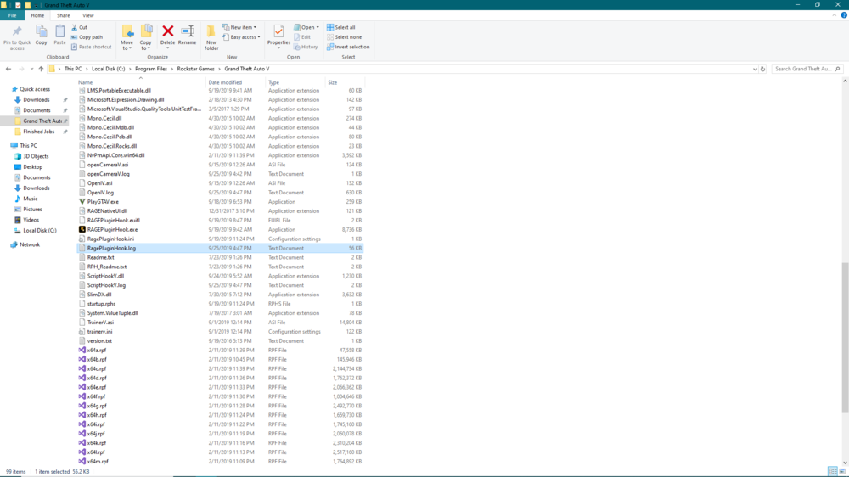The height and width of the screenshot is (477, 849).
Task: Sort by Date modified column header
Action: 235,82
